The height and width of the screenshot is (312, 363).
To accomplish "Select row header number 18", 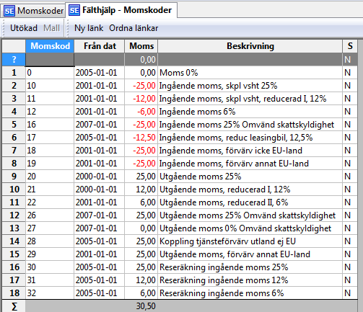I will click(14, 293).
